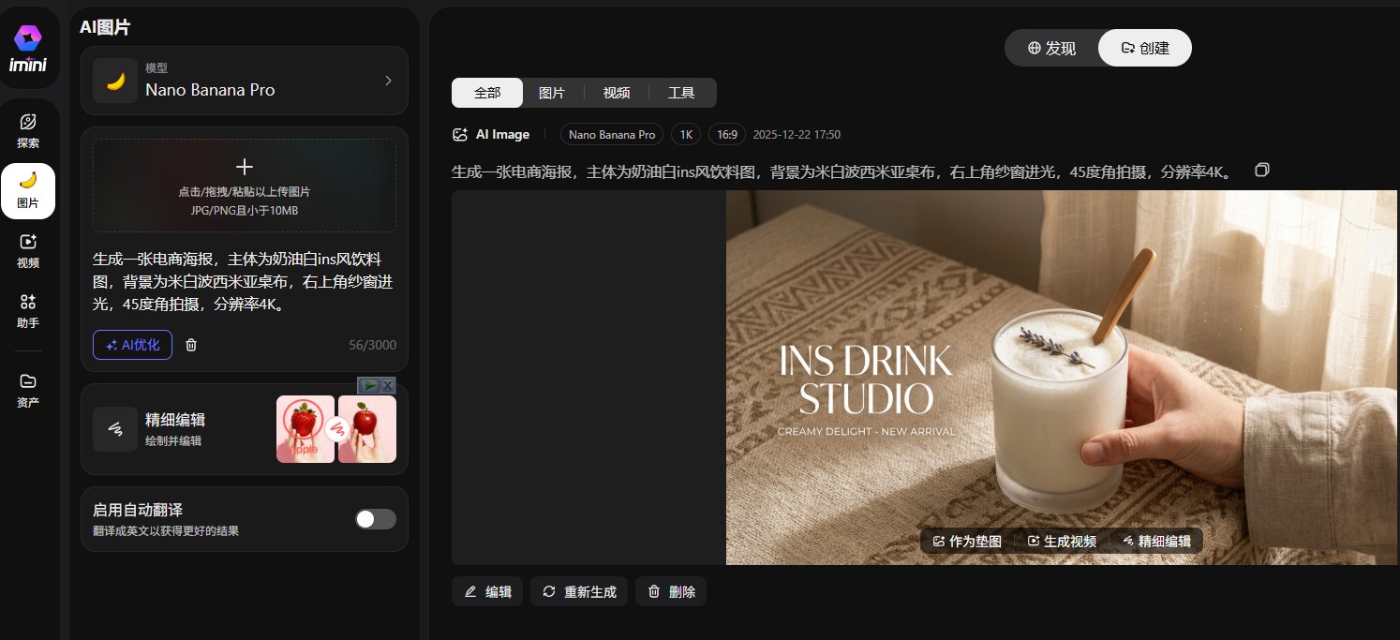Click the 重新生成 regenerate button
The height and width of the screenshot is (640, 1400).
click(x=578, y=591)
